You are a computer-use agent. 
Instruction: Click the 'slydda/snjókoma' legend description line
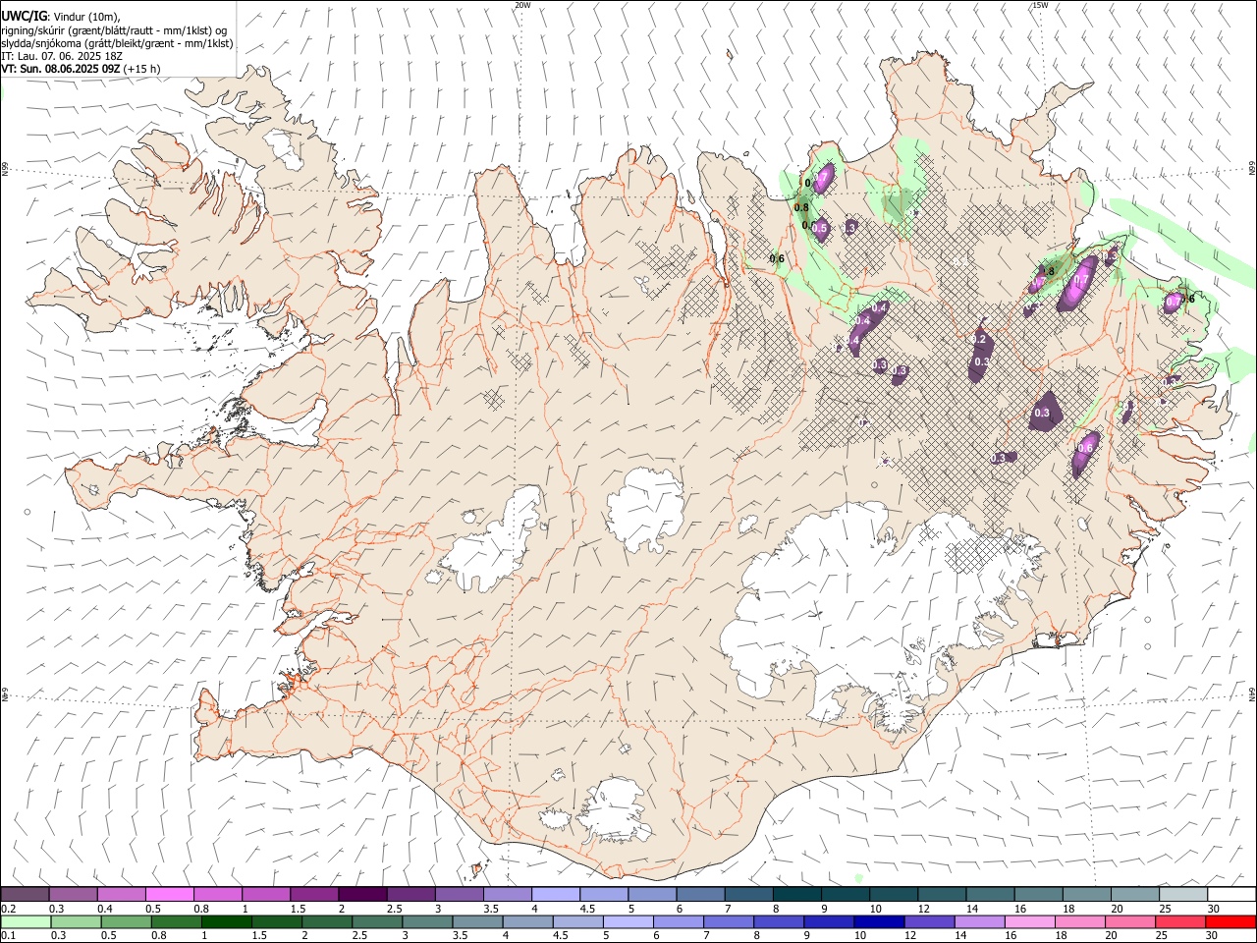click(117, 43)
